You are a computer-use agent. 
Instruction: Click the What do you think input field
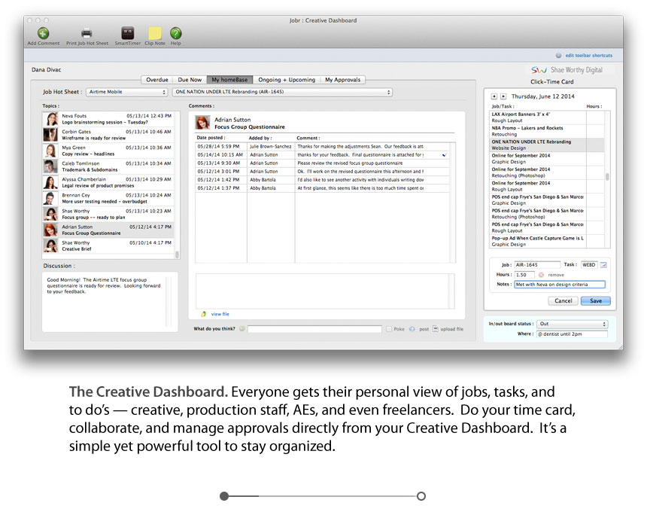click(x=314, y=329)
